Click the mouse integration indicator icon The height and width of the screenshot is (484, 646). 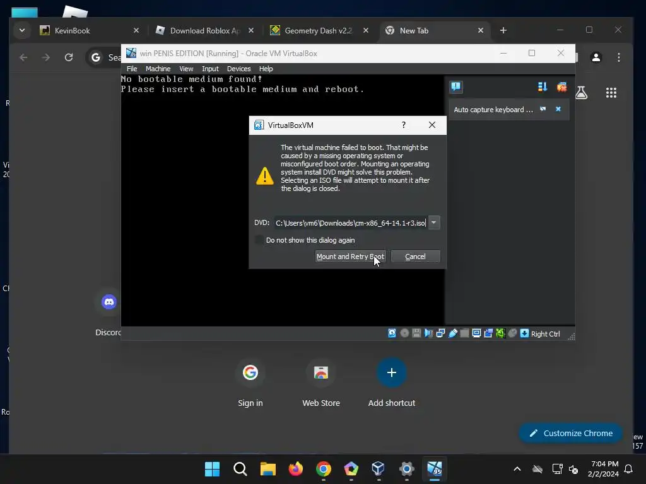point(512,333)
